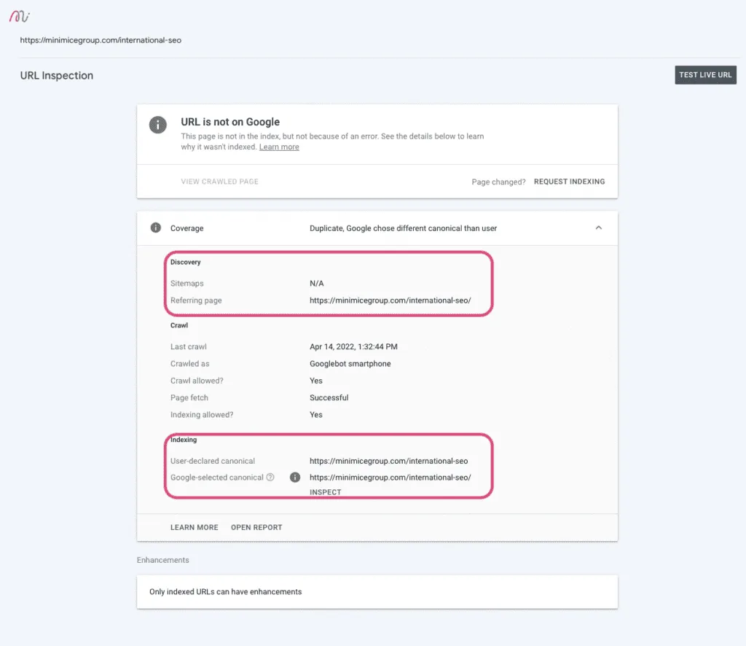The width and height of the screenshot is (746, 646).
Task: Click the TEST LIVE URL button
Action: tap(705, 75)
